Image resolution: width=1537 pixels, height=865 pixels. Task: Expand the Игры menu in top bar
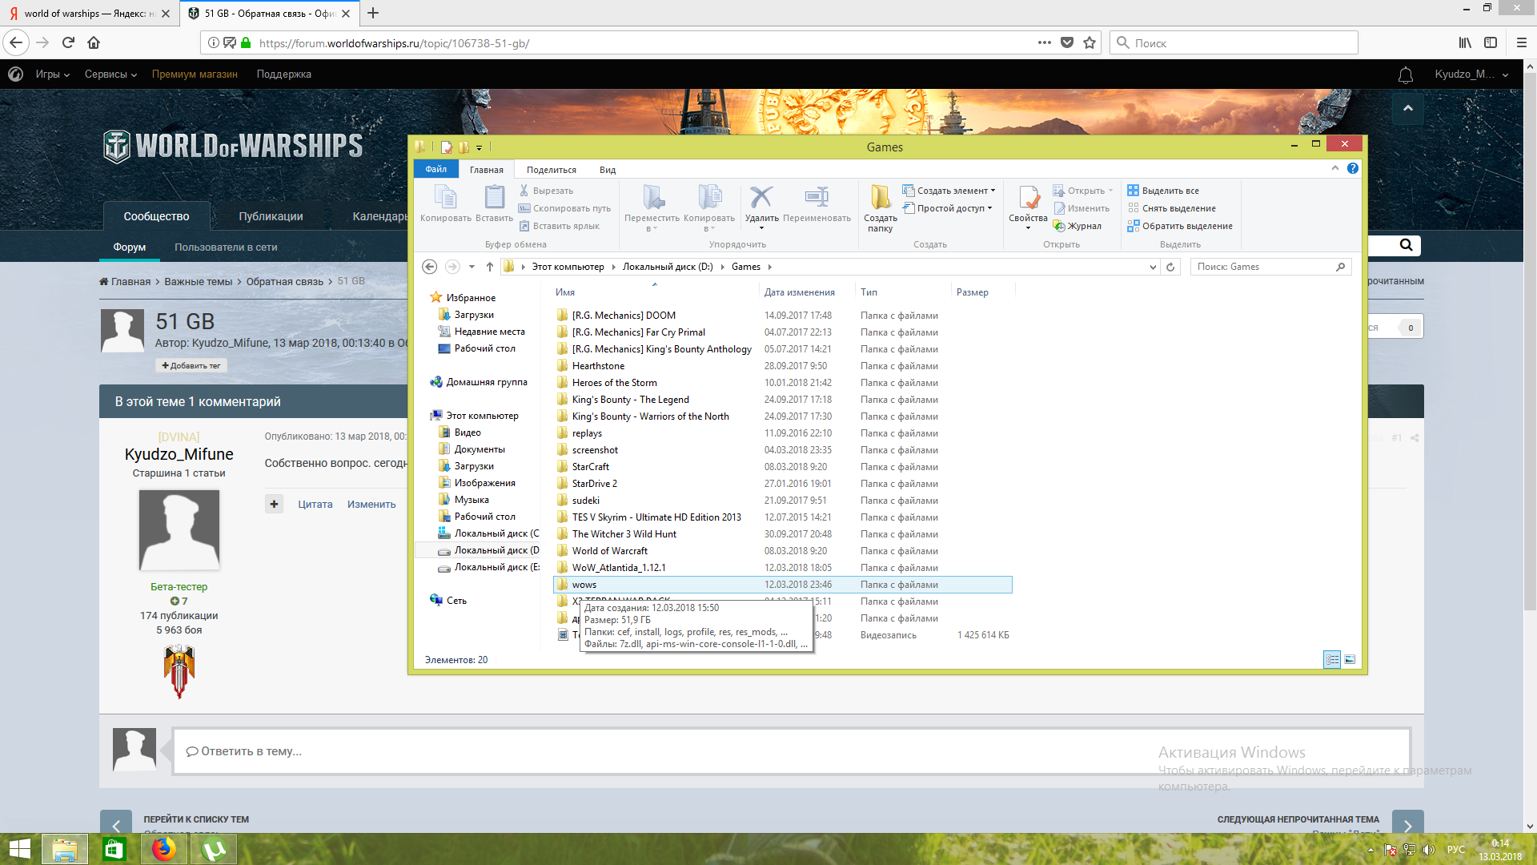(53, 74)
